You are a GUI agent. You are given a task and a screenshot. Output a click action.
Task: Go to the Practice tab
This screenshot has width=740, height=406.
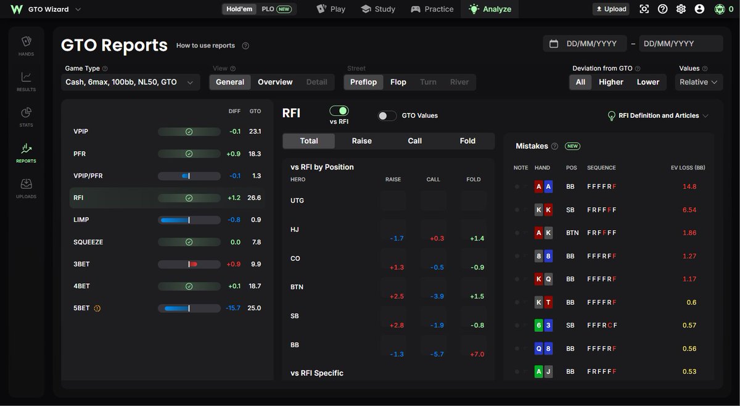pyautogui.click(x=432, y=9)
